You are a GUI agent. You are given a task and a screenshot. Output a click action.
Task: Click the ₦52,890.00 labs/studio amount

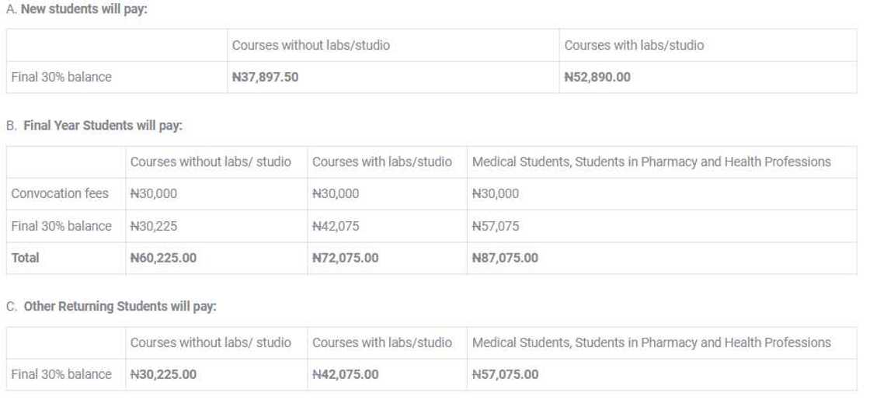point(597,78)
